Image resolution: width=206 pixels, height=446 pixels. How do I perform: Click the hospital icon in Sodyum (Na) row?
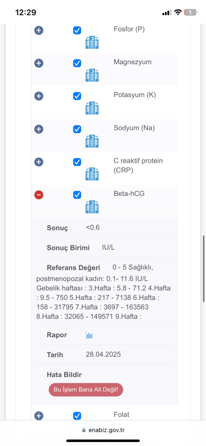click(x=92, y=141)
